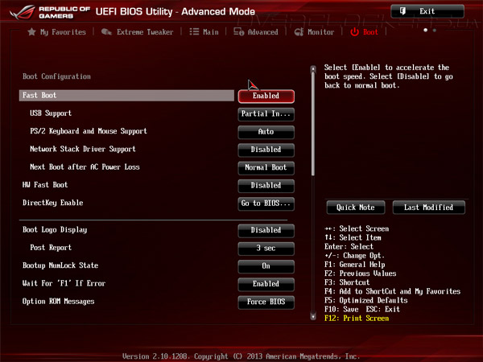
Task: Switch to Extreme Tweaker tab
Action: (145, 32)
